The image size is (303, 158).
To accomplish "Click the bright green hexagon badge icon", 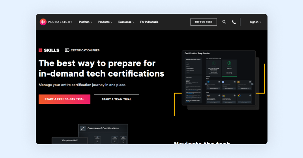I will pos(229,63).
